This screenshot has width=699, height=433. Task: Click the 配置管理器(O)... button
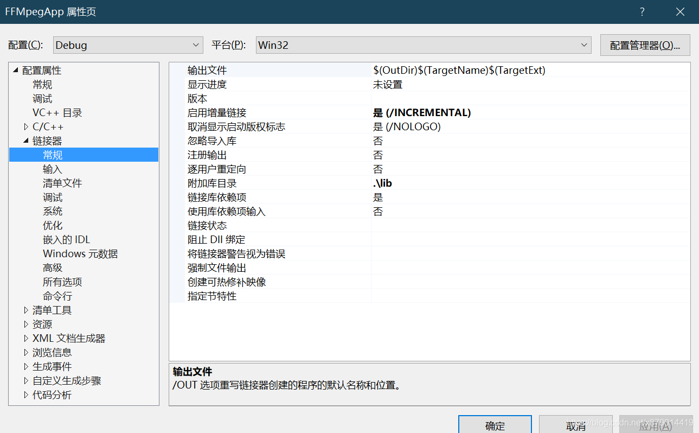645,45
